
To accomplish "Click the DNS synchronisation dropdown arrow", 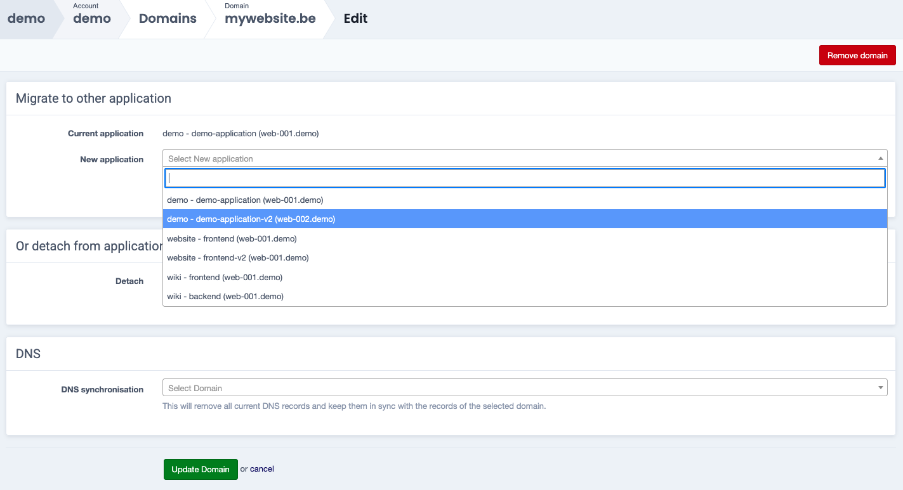I will pos(880,388).
